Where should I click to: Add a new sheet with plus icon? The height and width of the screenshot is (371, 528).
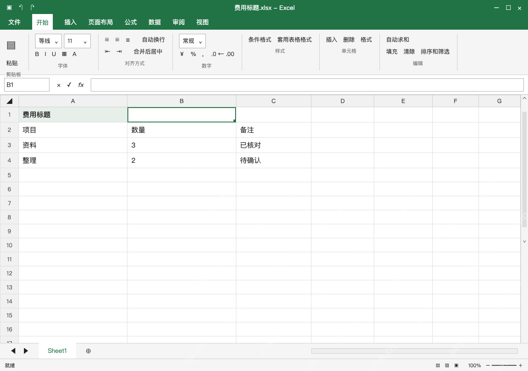point(88,351)
